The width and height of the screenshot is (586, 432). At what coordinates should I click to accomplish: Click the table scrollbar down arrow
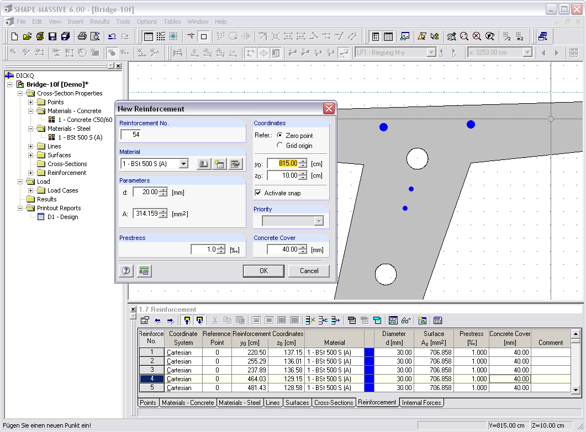pos(575,390)
